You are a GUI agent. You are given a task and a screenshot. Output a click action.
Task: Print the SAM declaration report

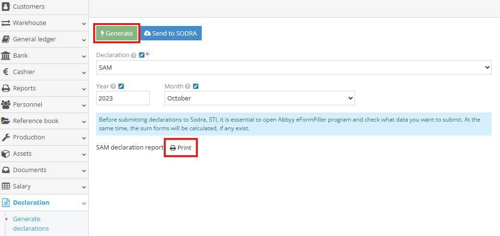pos(181,148)
